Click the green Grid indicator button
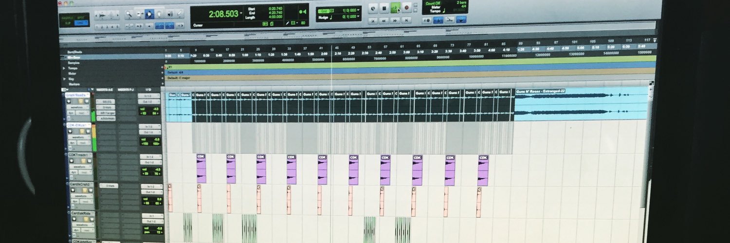Screen dimensions: 730x243 point(324,11)
